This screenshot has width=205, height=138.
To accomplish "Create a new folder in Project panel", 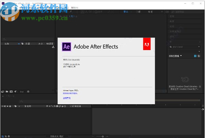I will (7, 92).
